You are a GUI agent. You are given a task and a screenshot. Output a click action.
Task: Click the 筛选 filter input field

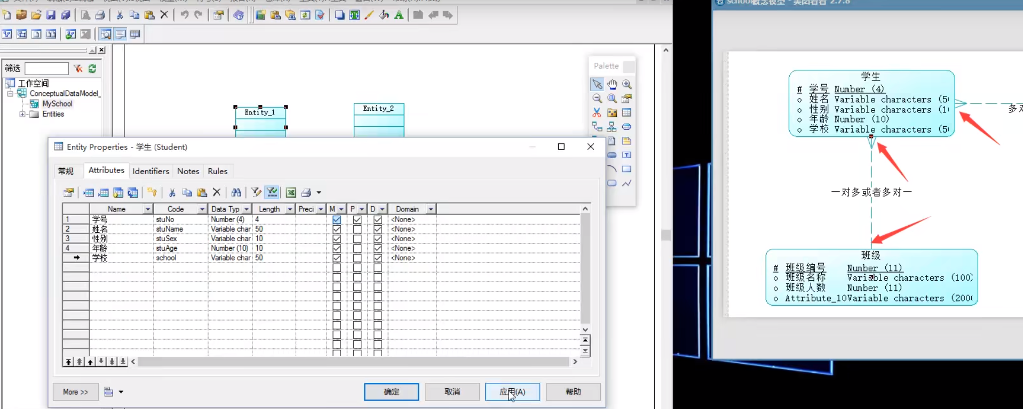[47, 68]
